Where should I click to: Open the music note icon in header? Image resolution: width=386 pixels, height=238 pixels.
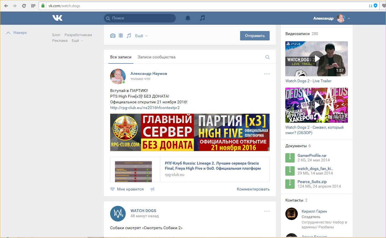click(x=202, y=18)
